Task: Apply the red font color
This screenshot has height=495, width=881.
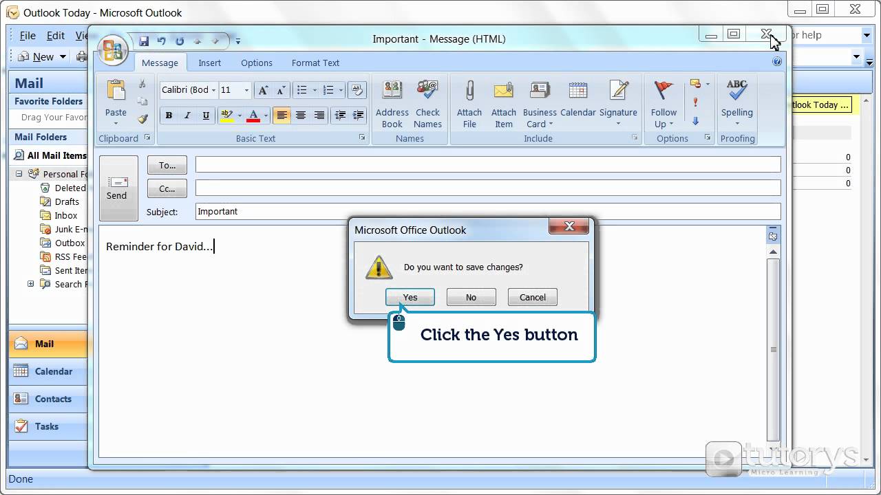Action: click(253, 115)
